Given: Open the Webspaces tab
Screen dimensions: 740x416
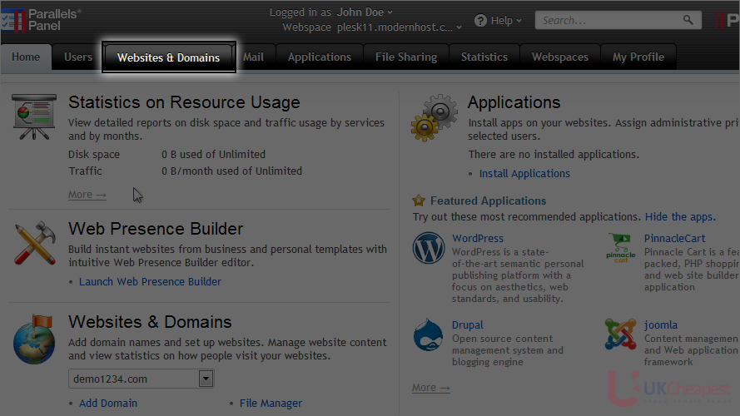Looking at the screenshot, I should tap(559, 57).
